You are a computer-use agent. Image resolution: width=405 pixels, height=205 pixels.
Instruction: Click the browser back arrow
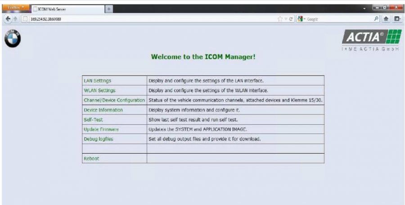(x=6, y=19)
